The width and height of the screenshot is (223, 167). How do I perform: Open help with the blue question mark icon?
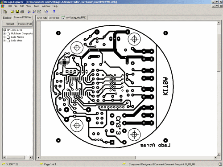[54, 12]
